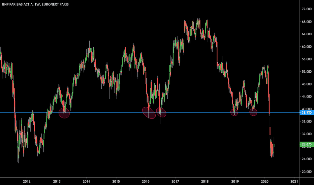
Task: Click the 2015 time axis label
Action: click(x=116, y=181)
